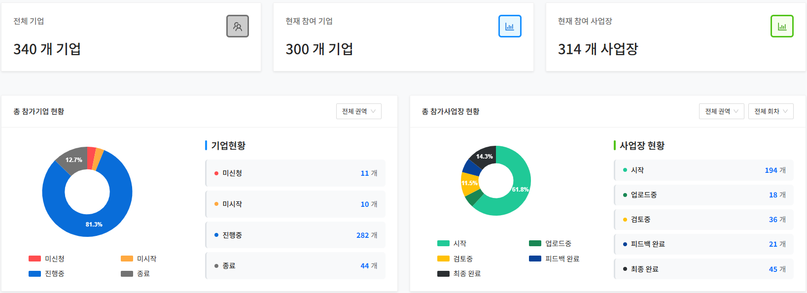Click the 진행중 282 개 status row
The image size is (807, 293).
coord(295,235)
